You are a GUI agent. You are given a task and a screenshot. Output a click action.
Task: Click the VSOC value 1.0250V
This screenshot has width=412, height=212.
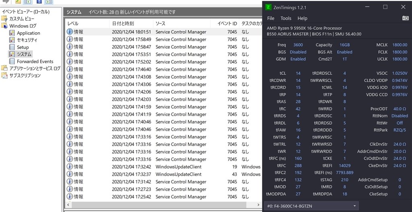click(400, 73)
